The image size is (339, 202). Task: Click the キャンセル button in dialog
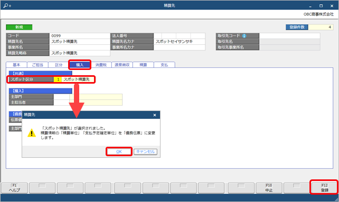pos(145,151)
